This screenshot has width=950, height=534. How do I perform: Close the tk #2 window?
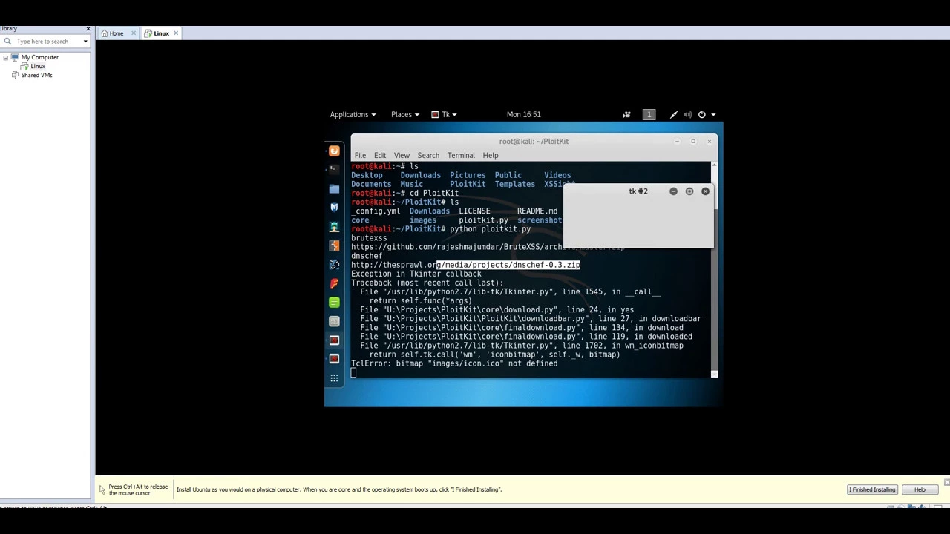coord(705,191)
